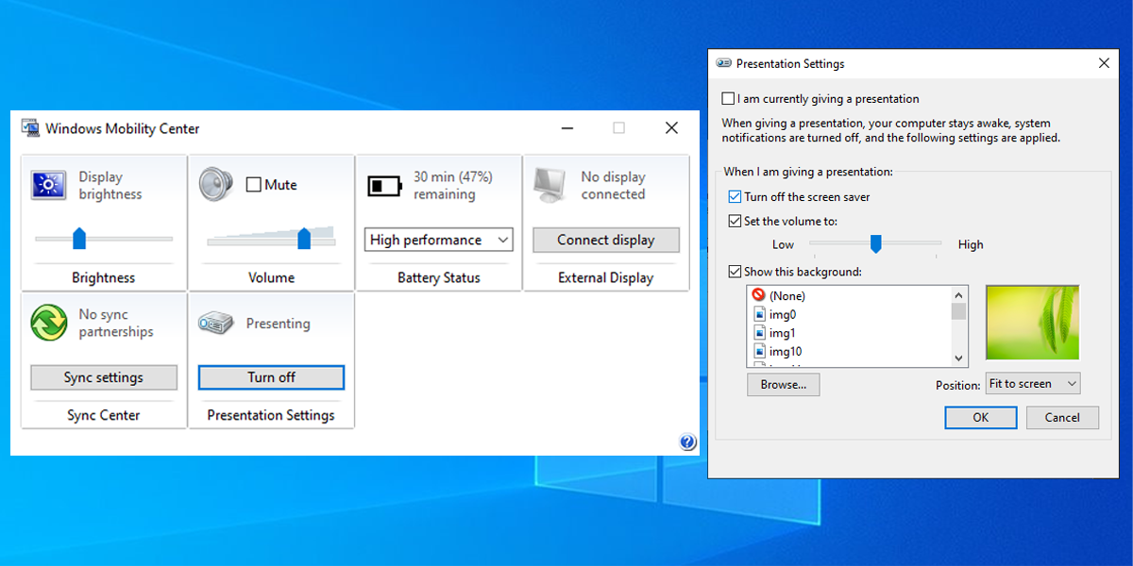The width and height of the screenshot is (1133, 566).
Task: Click the monitor icon in External Display tile
Action: 551,185
